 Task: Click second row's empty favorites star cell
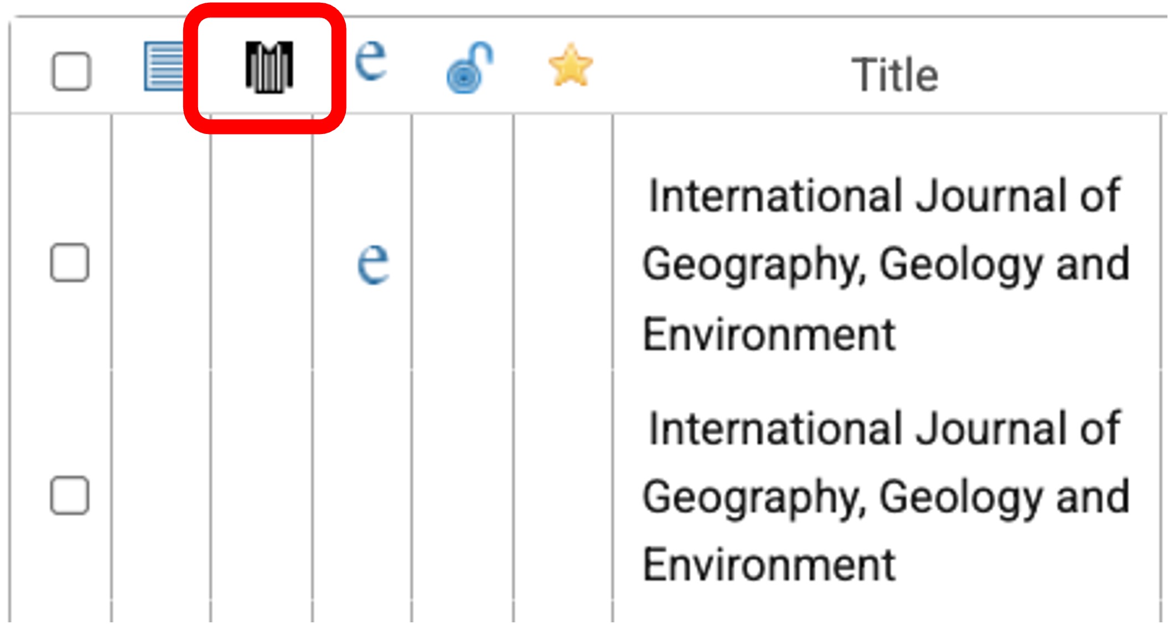(563, 496)
